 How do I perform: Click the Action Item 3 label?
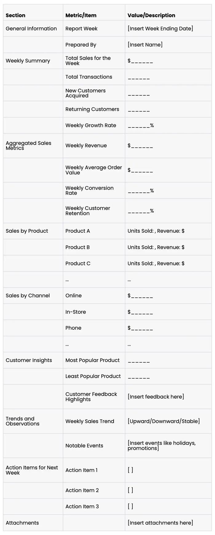(82, 506)
